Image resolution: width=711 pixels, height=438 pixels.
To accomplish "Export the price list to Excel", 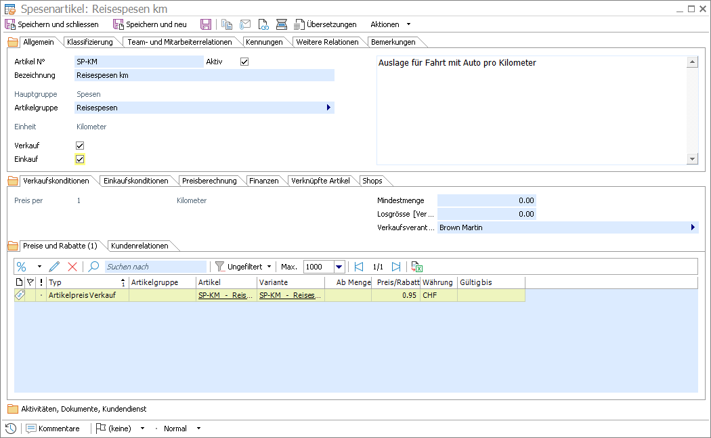I will tap(416, 267).
